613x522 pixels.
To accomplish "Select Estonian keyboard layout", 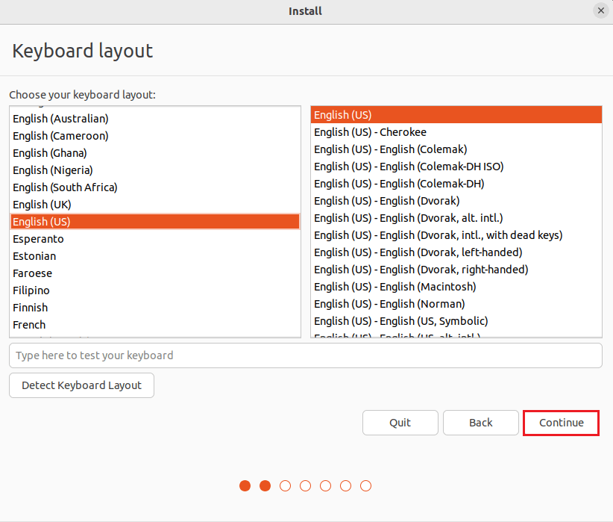I will 34,256.
